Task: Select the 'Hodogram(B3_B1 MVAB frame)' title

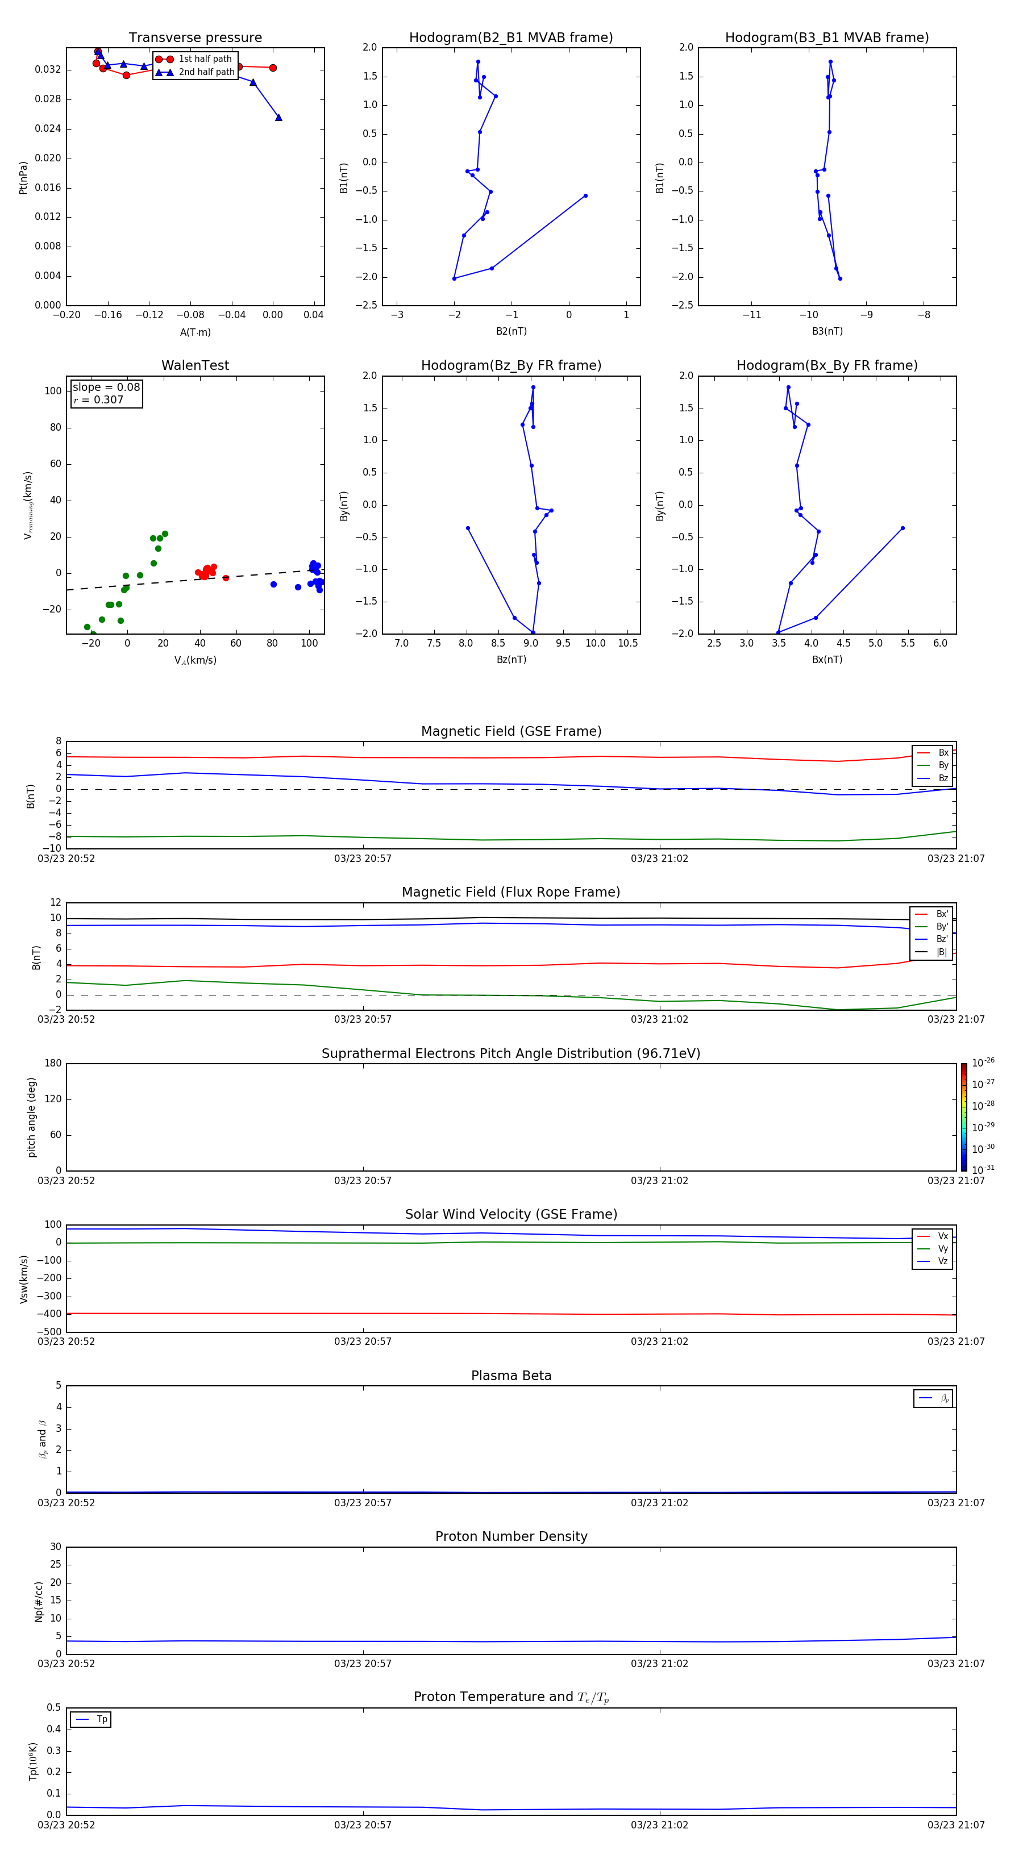Action: click(x=827, y=38)
